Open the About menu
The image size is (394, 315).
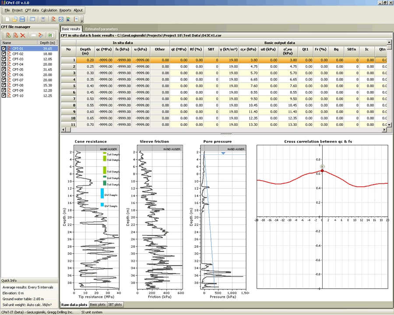[x=78, y=10]
